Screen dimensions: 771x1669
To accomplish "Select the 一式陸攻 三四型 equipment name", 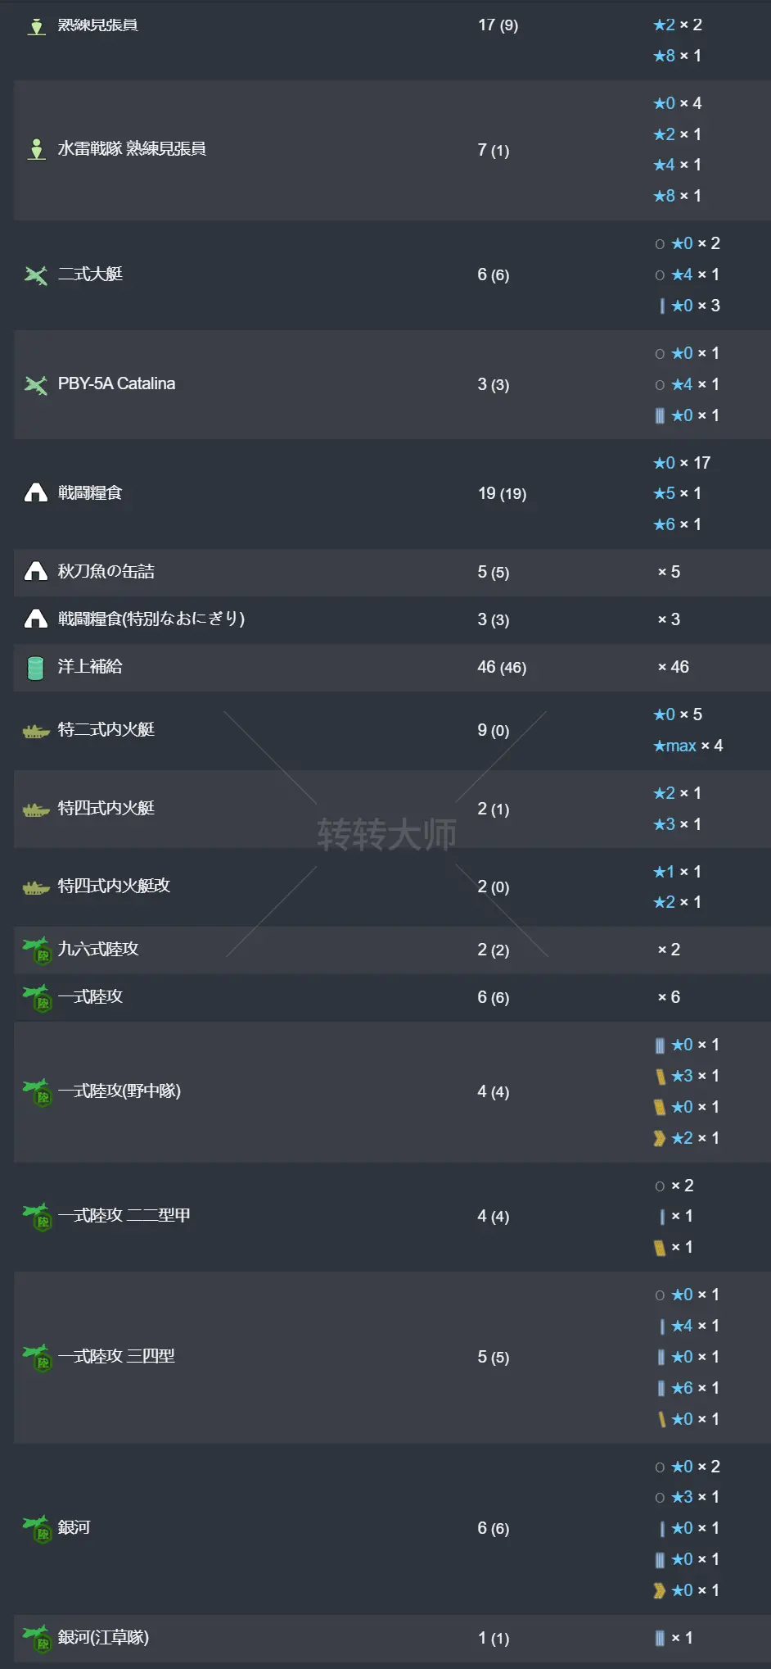I will pyautogui.click(x=116, y=1356).
